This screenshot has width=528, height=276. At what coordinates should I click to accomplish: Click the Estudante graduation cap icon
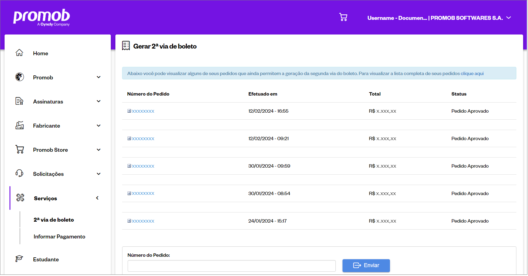pos(19,259)
